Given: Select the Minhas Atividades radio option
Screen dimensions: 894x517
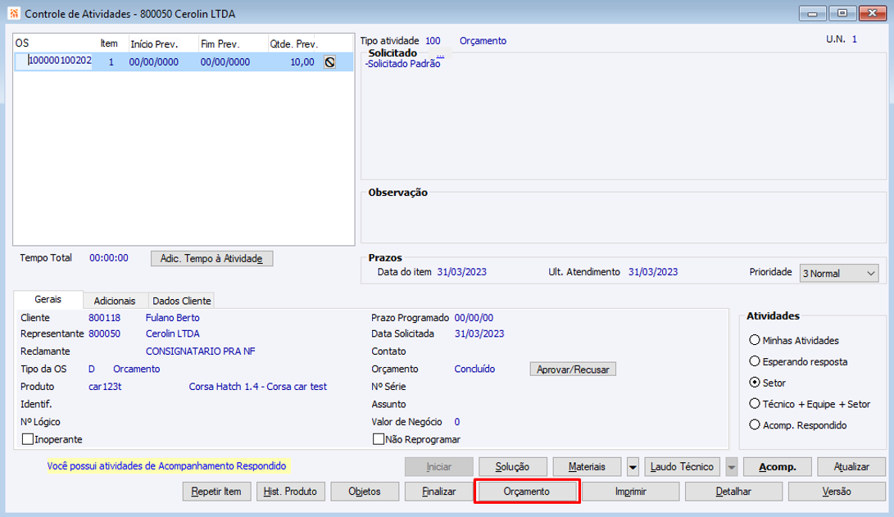Looking at the screenshot, I should pyautogui.click(x=755, y=340).
